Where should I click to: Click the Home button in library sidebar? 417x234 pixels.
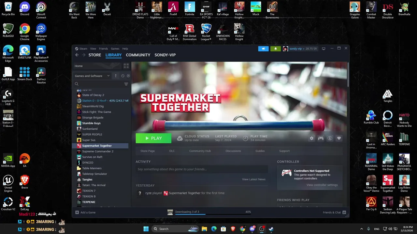click(x=97, y=66)
